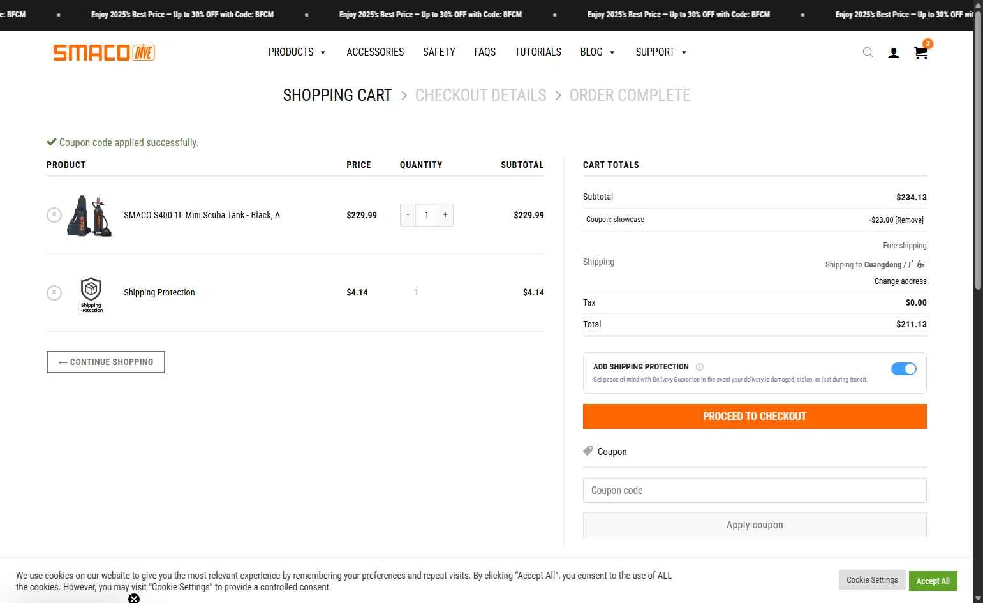Click the page vertical scrollbar thumb
Viewport: 983px width, 603px height.
point(978,151)
